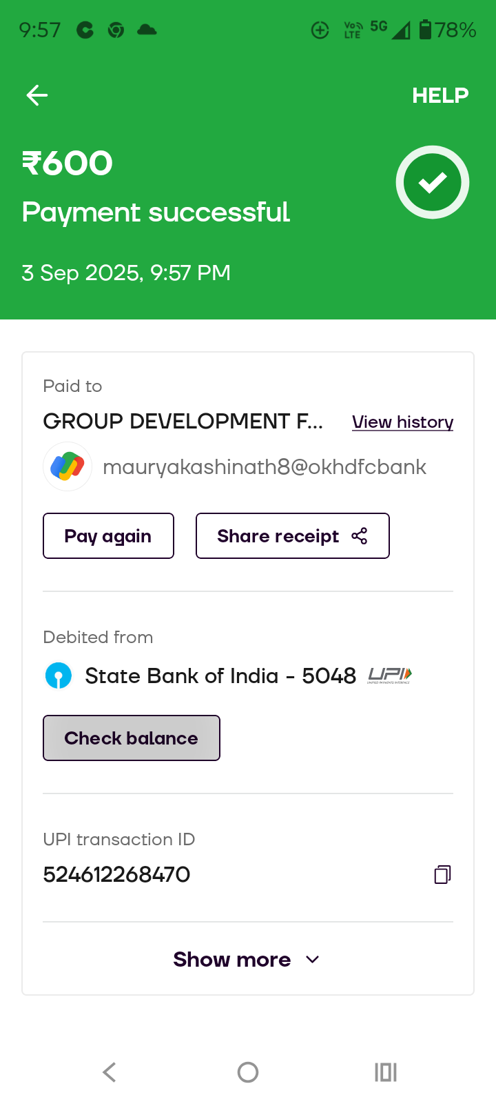Tap Android home navigation button
Screen dimensions: 496x1104
[248, 1072]
